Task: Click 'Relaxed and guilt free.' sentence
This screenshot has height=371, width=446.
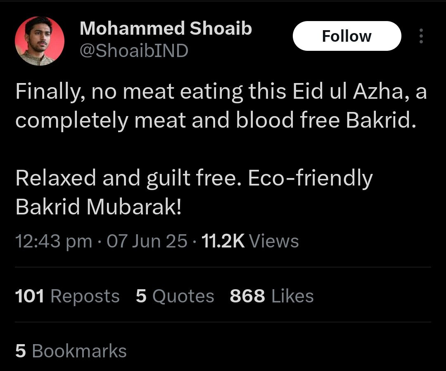Action: [x=128, y=178]
